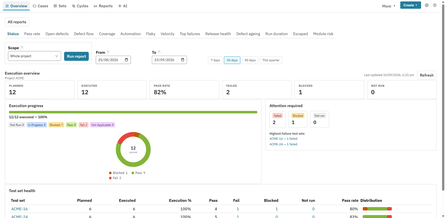Viewport: 445px width, 218px height.
Task: Click the Pass: 9 status chip
Action: click(x=71, y=125)
